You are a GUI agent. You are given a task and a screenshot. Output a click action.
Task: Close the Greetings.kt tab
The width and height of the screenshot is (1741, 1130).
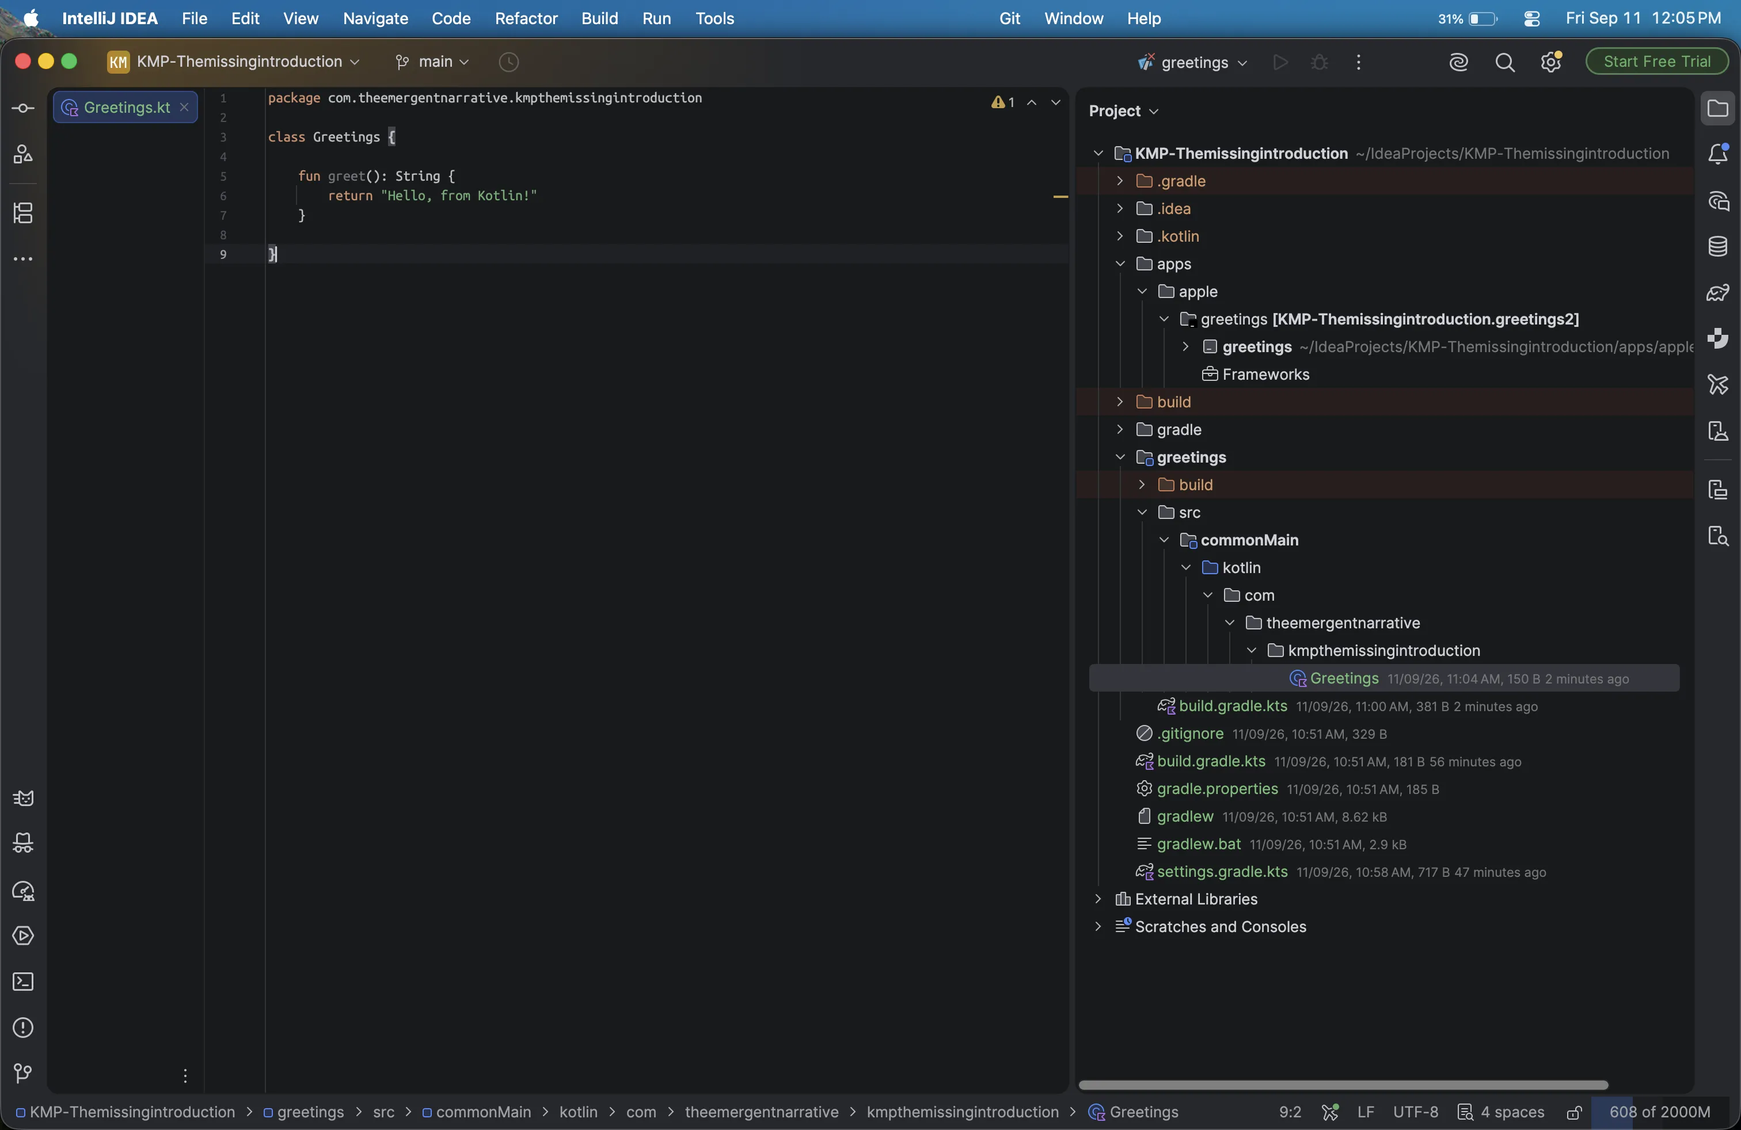pyautogui.click(x=184, y=108)
